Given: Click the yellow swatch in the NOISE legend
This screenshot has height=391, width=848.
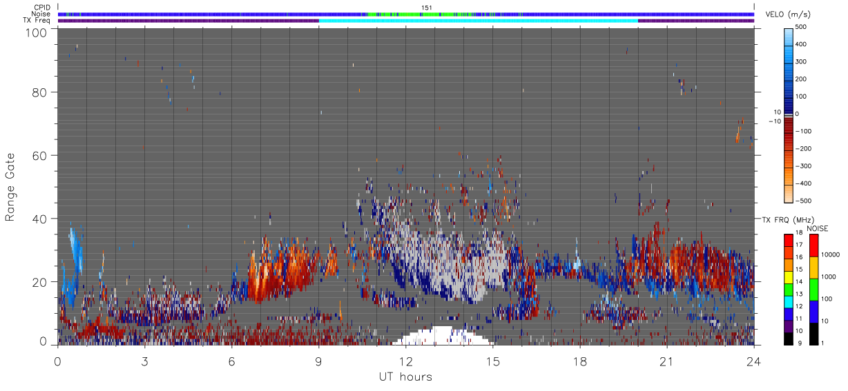Looking at the screenshot, I should [x=814, y=268].
